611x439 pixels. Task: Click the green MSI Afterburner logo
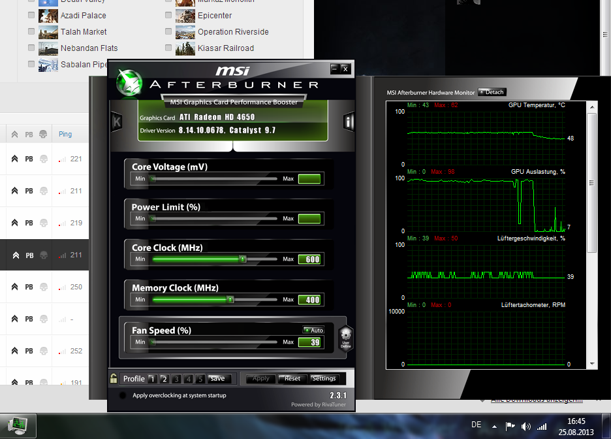(x=129, y=83)
